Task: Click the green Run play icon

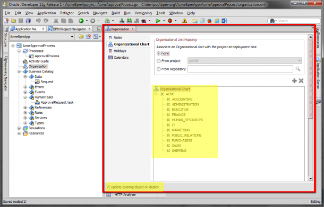Action: (x=158, y=21)
